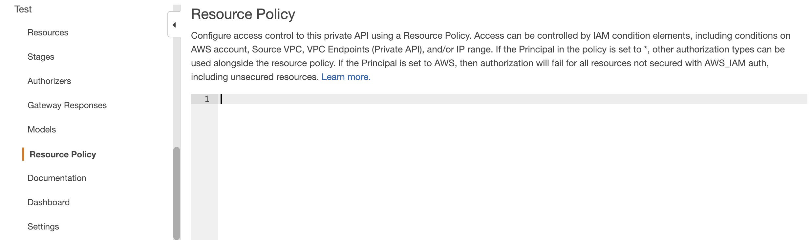Click the sidebar scrollbar thumb
The image size is (812, 240).
tap(177, 193)
